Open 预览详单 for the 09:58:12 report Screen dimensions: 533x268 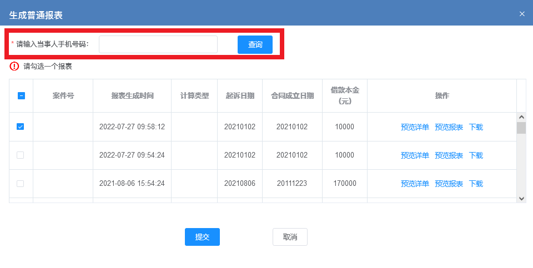415,127
